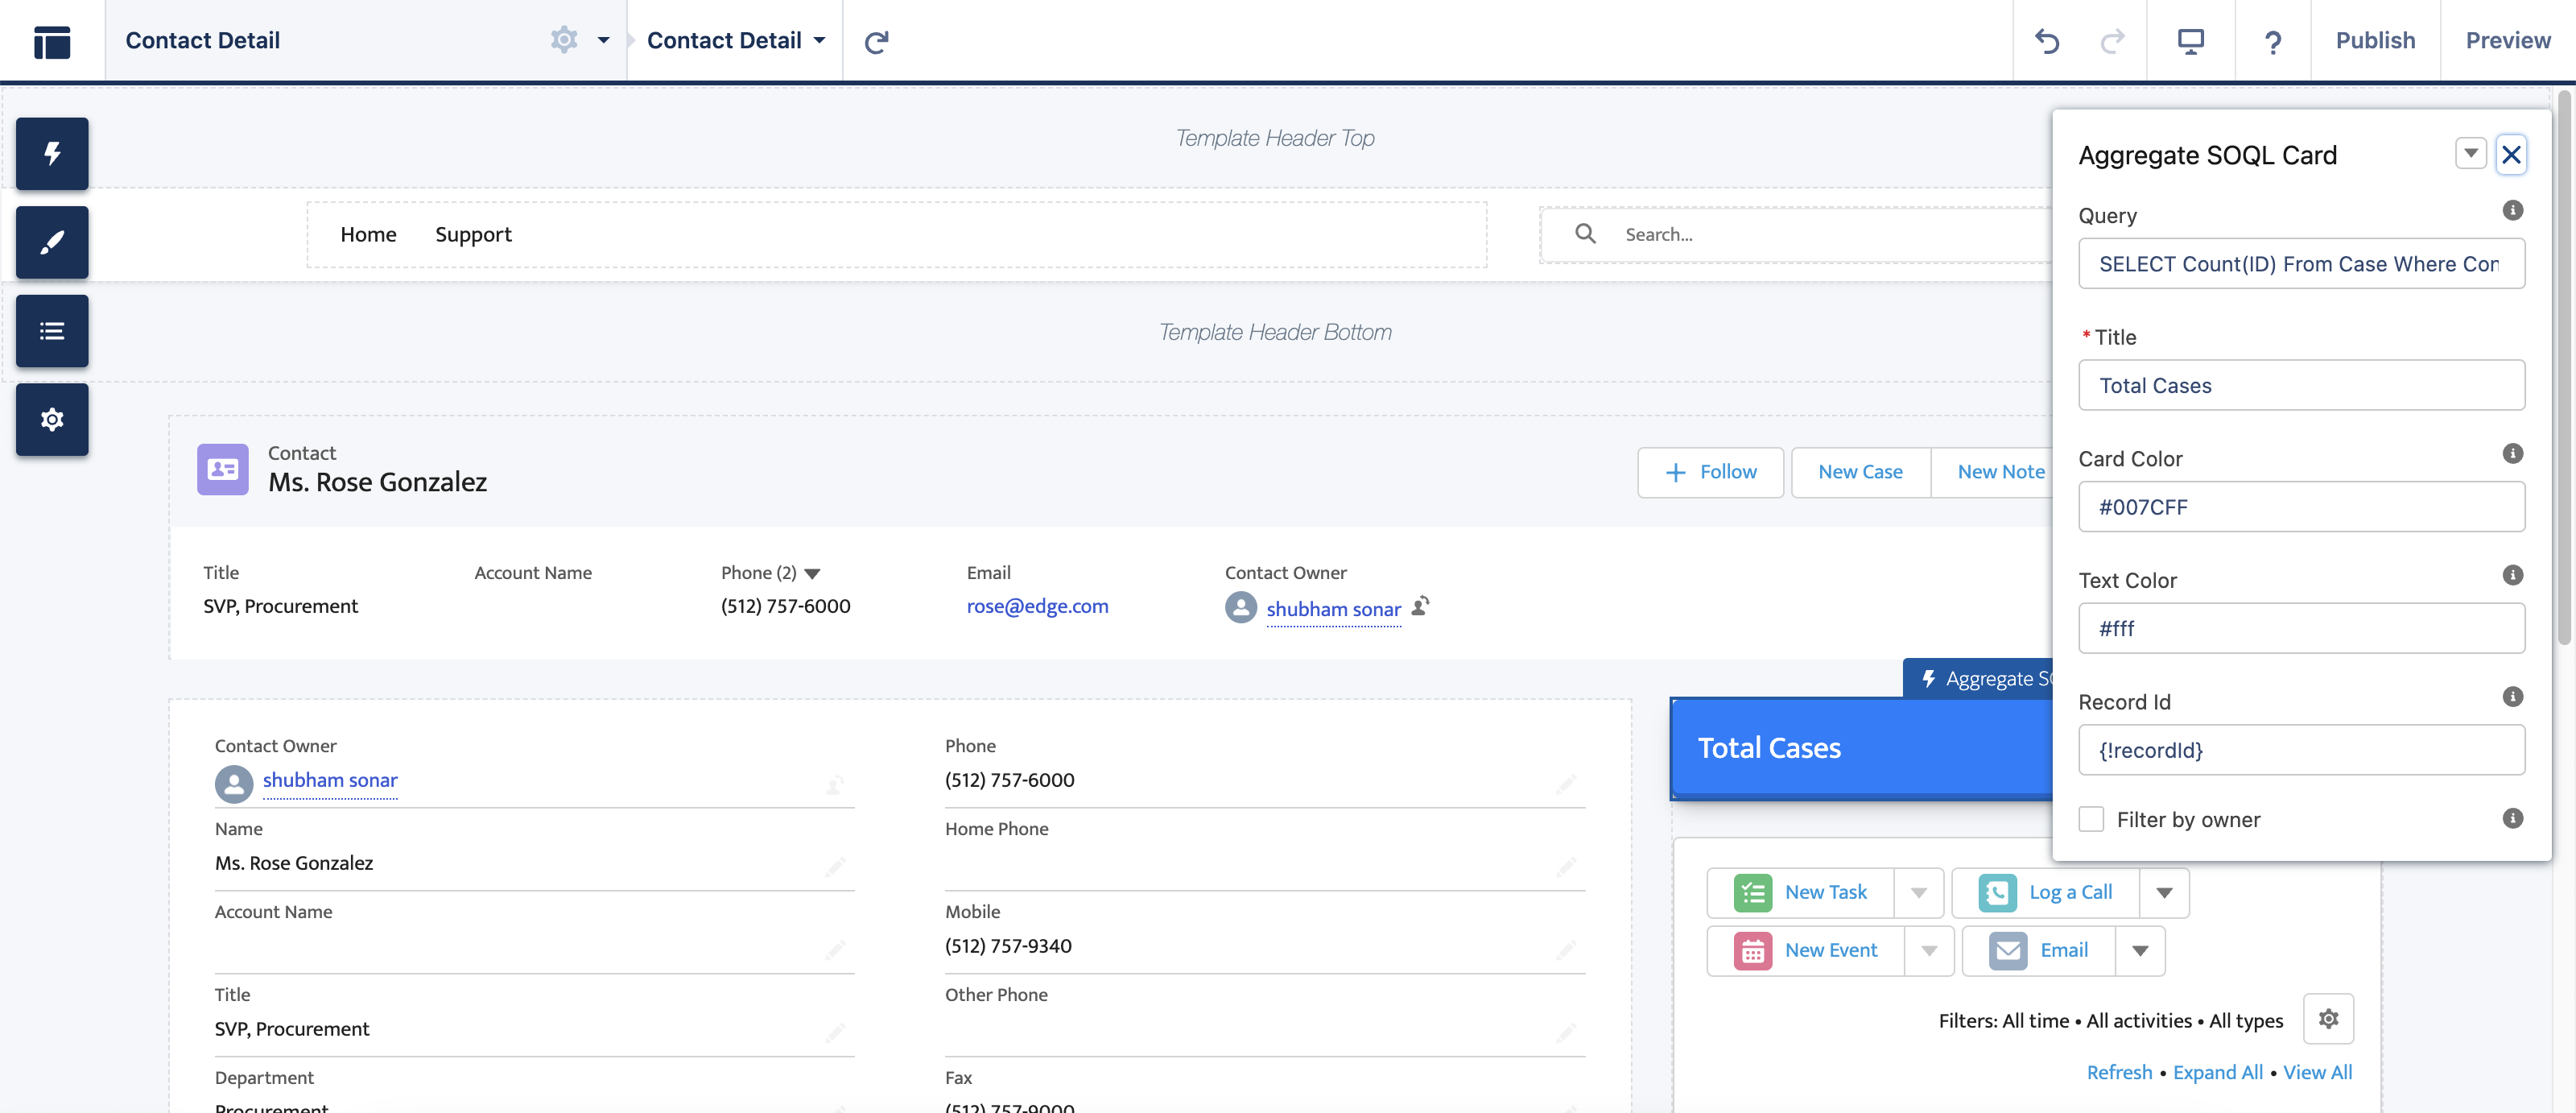2576x1113 pixels.
Task: Show info for Record Id field
Action: coord(2512,696)
